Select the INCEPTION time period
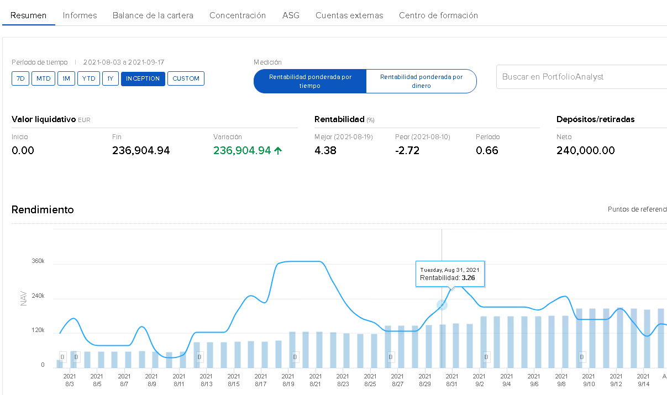Image resolution: width=667 pixels, height=395 pixels. tap(143, 78)
